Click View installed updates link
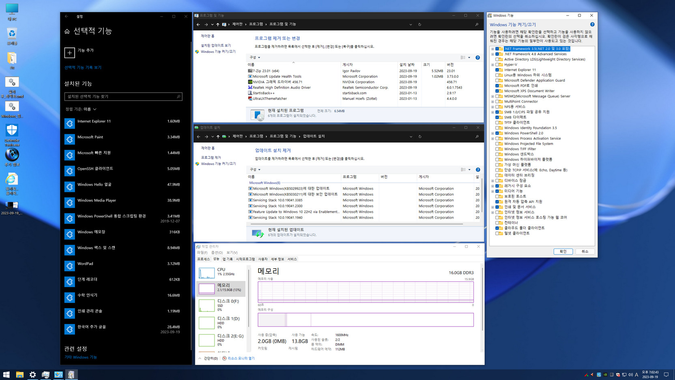The width and height of the screenshot is (675, 380). 216,45
